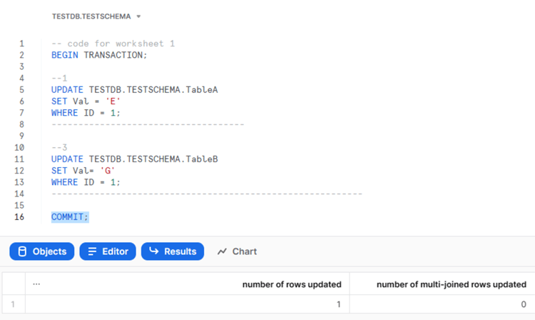Click the lines icon in Editor button

[x=92, y=251]
